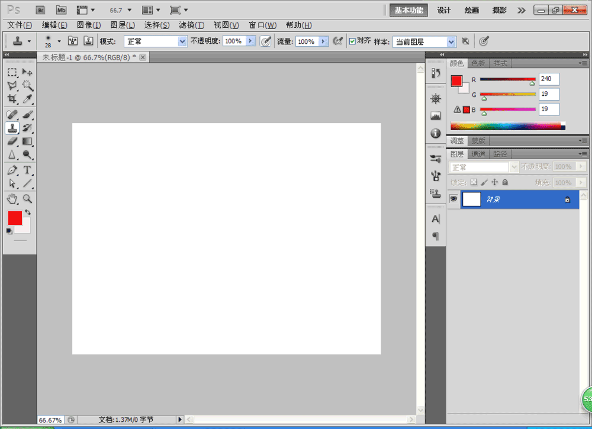Select the Gradient tool
The width and height of the screenshot is (592, 429).
click(x=27, y=141)
